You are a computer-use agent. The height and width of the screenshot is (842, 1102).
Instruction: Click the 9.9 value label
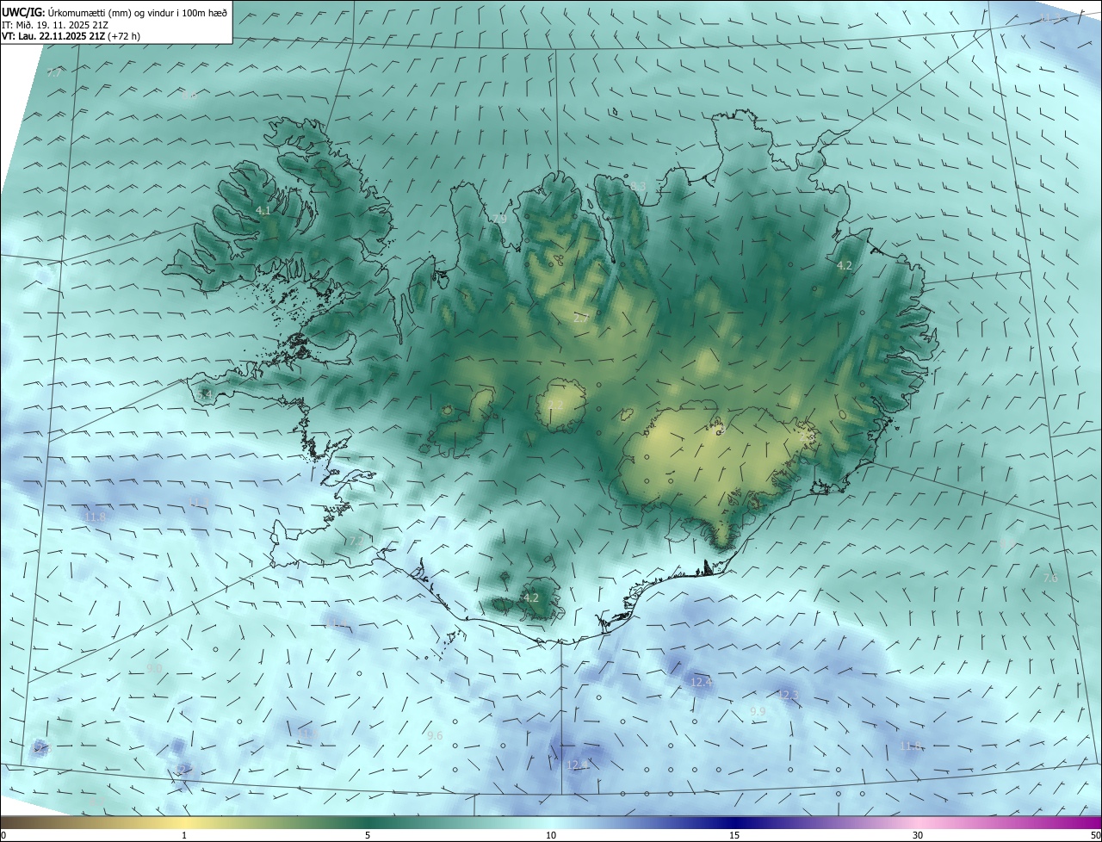point(758,711)
